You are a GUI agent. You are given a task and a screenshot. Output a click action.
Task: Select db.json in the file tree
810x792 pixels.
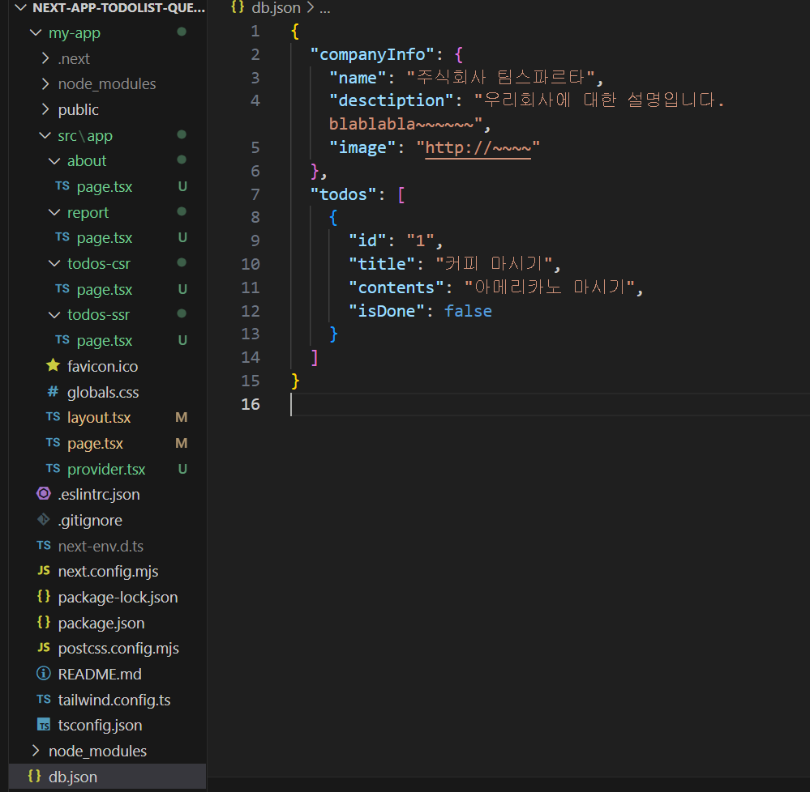[108, 776]
